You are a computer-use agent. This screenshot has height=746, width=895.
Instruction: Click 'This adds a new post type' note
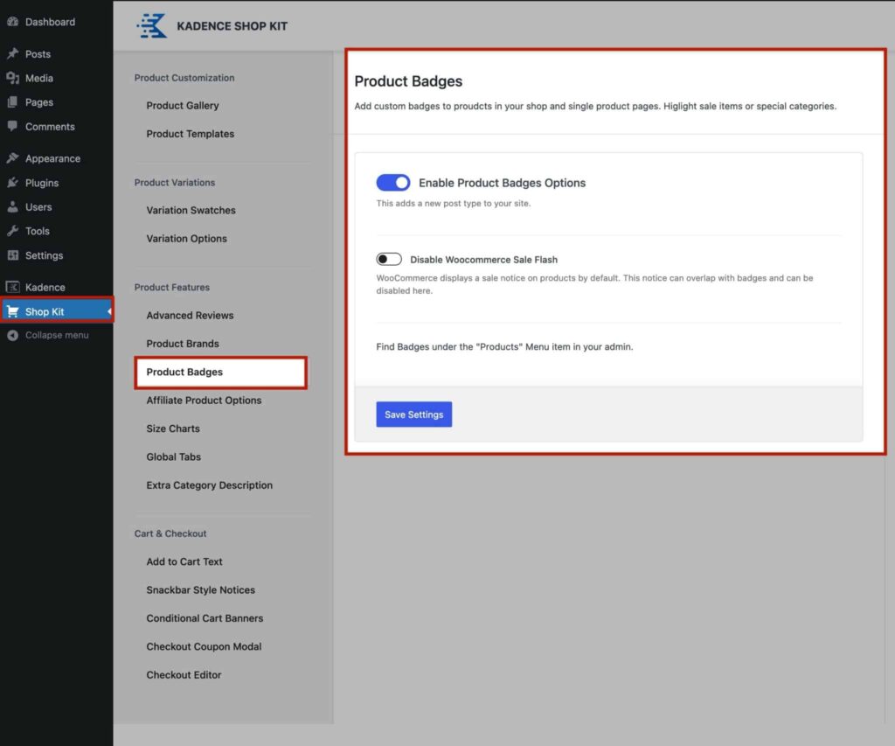(x=454, y=204)
